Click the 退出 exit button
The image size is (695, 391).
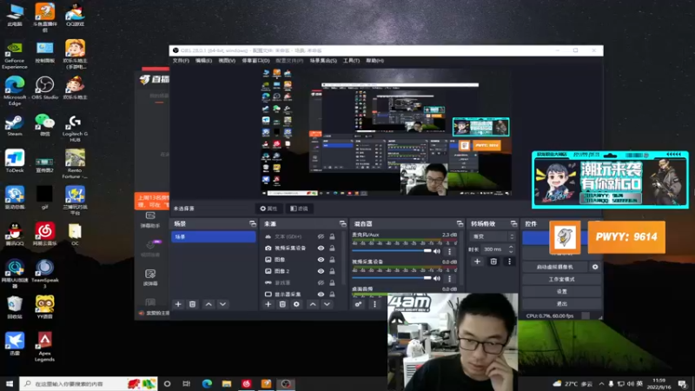click(561, 304)
